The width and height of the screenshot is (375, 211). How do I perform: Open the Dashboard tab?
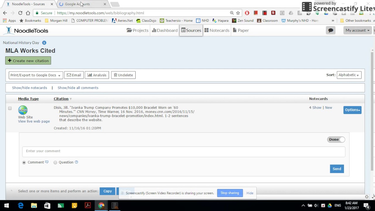coord(165,30)
